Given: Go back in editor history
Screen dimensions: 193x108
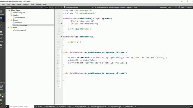Looking at the screenshot, I should (56, 7).
